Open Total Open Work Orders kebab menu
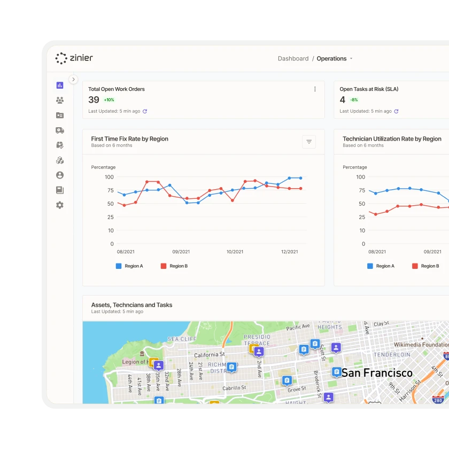This screenshot has width=449, height=449. point(315,89)
